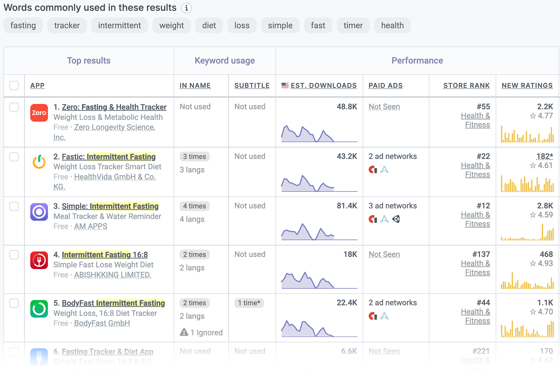
Task: Check the box for Fastic row
Action: 14,157
